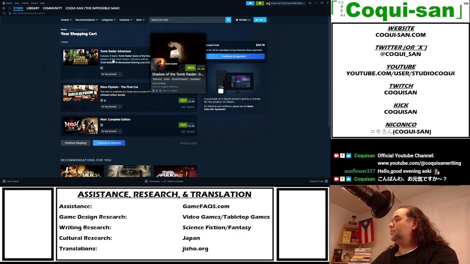This screenshot has width=470, height=264.
Task: Open Steam Help menu
Action: [42, 3]
